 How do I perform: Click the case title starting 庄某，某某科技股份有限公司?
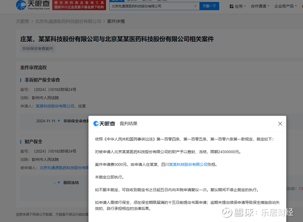point(117,39)
